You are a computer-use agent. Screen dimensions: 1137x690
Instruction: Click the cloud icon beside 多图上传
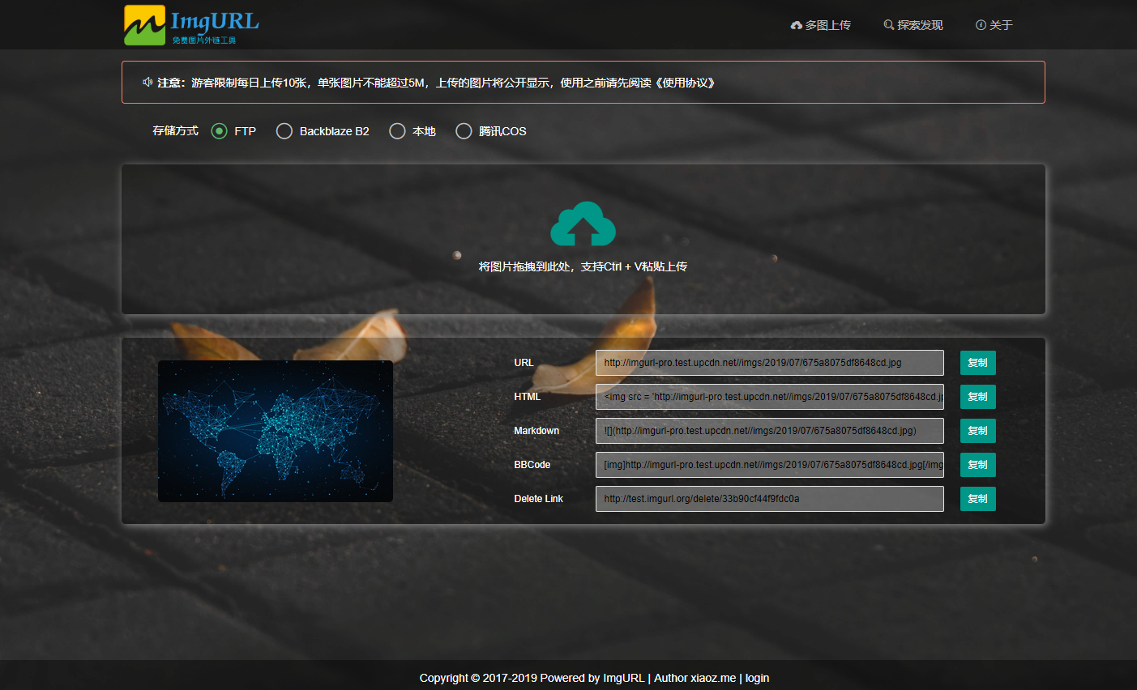pyautogui.click(x=796, y=26)
